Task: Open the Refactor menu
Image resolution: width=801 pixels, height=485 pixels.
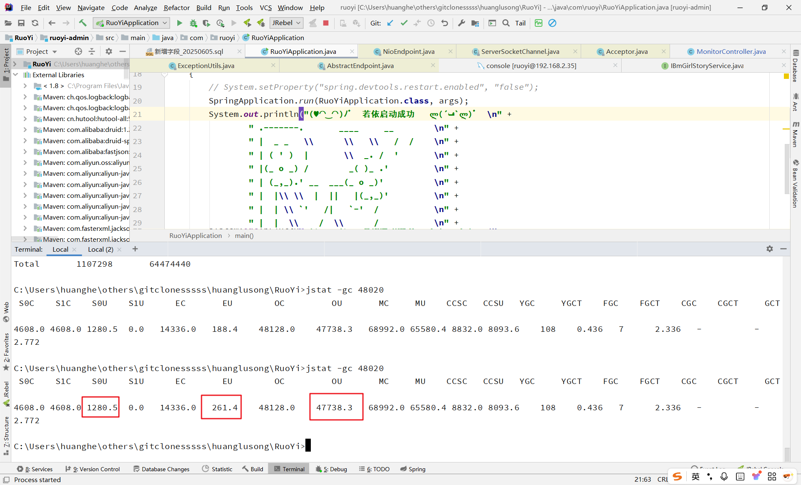Action: pos(176,8)
